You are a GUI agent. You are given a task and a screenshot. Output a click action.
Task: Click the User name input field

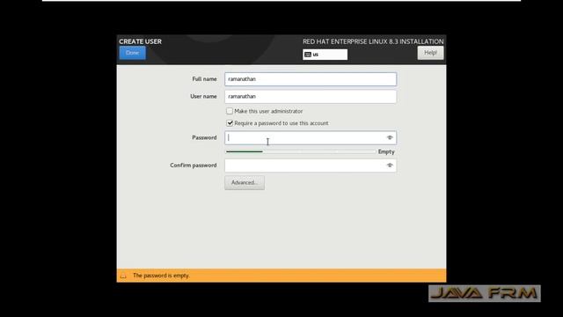pyautogui.click(x=311, y=96)
